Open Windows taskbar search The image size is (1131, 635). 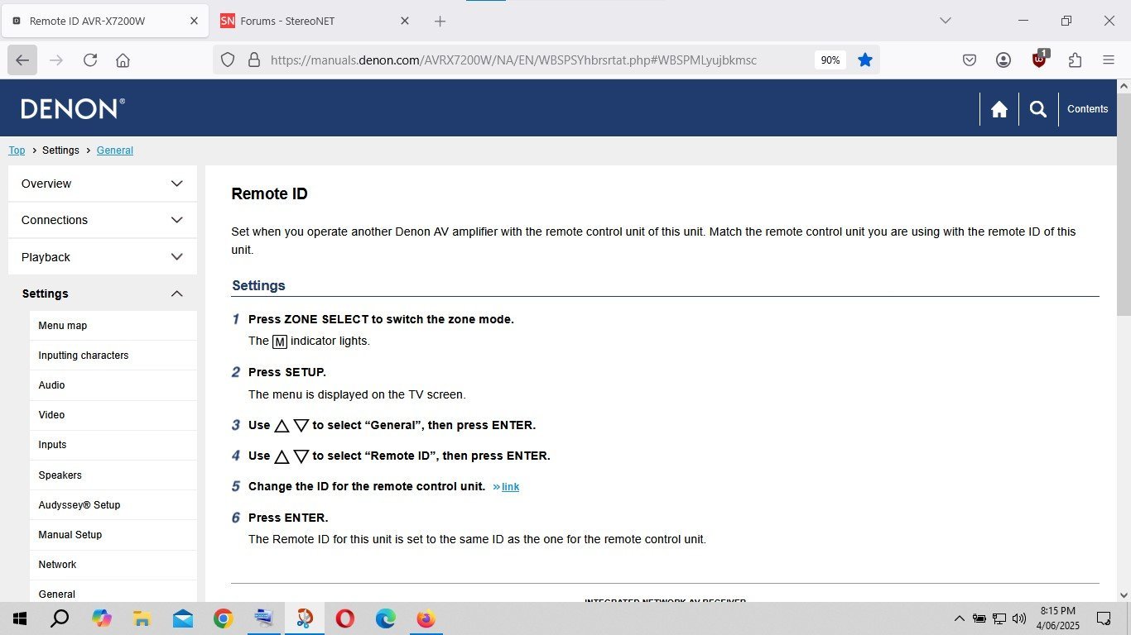point(60,618)
